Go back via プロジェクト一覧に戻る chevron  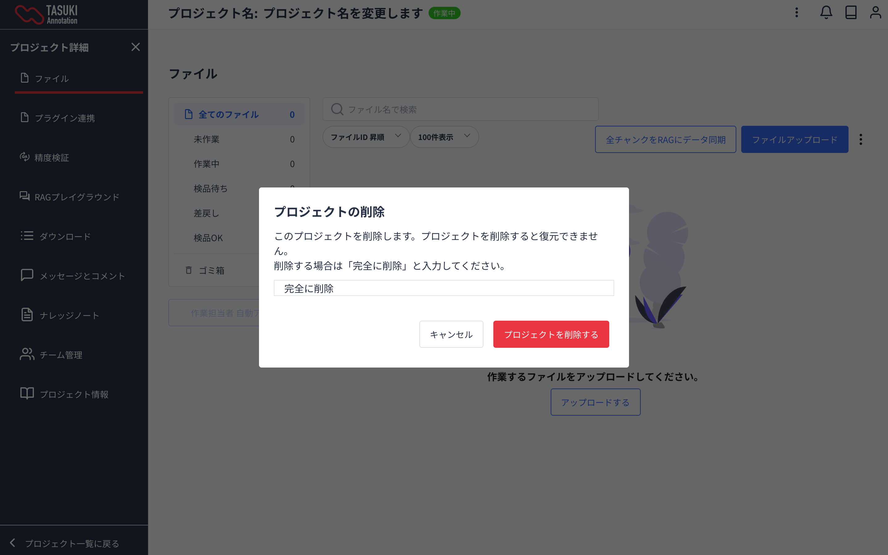point(12,543)
